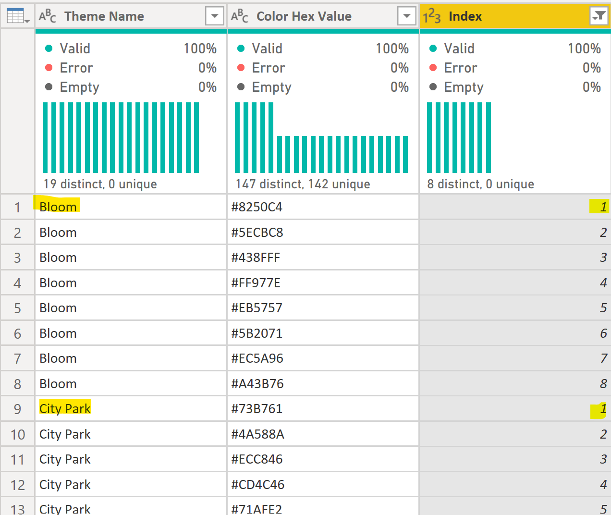Select row number 12
The width and height of the screenshot is (611, 515).
[x=17, y=485]
